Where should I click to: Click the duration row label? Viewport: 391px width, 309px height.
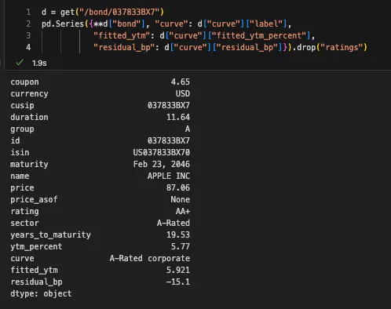[29, 117]
